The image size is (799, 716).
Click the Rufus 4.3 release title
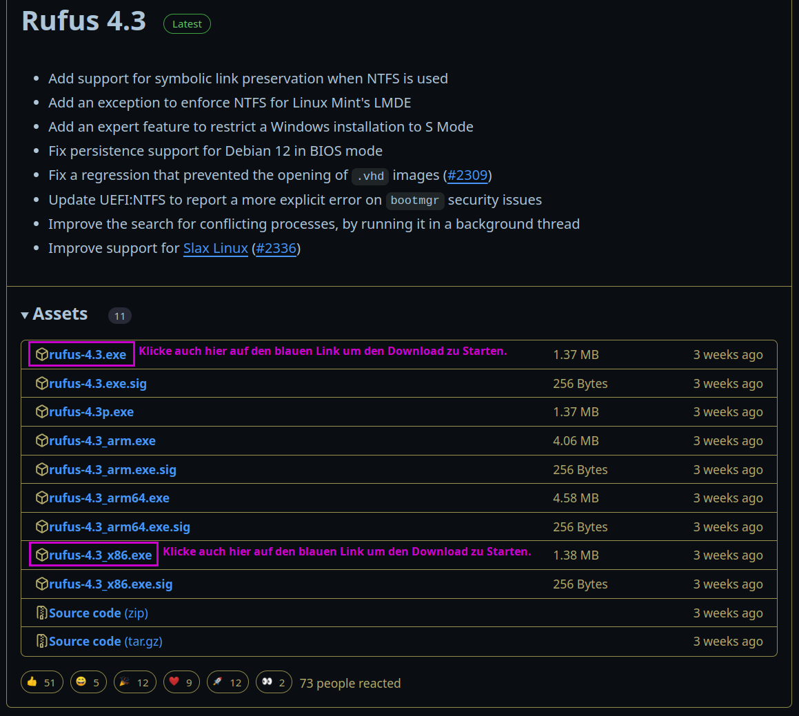click(x=84, y=21)
